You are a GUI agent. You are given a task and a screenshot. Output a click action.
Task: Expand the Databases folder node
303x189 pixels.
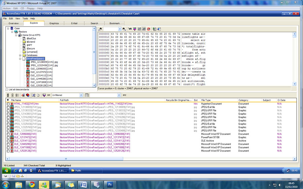(20, 55)
